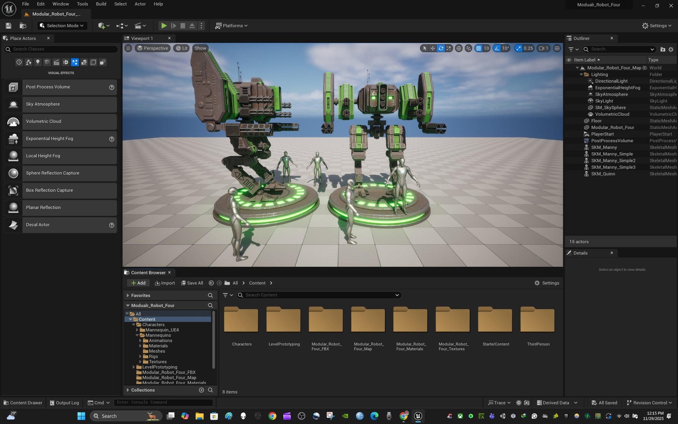This screenshot has height=424, width=678.
Task: Open the Actor menu
Action: 140,4
